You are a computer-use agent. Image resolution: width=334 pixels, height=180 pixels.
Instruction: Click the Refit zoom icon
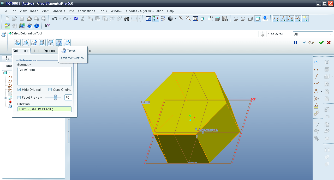coord(195,19)
